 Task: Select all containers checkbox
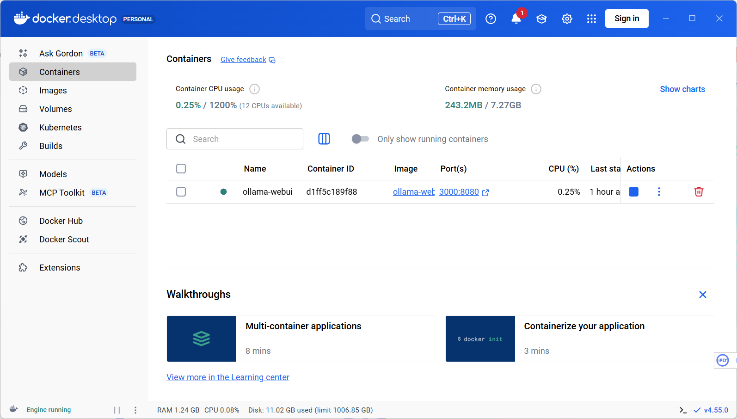coord(181,168)
